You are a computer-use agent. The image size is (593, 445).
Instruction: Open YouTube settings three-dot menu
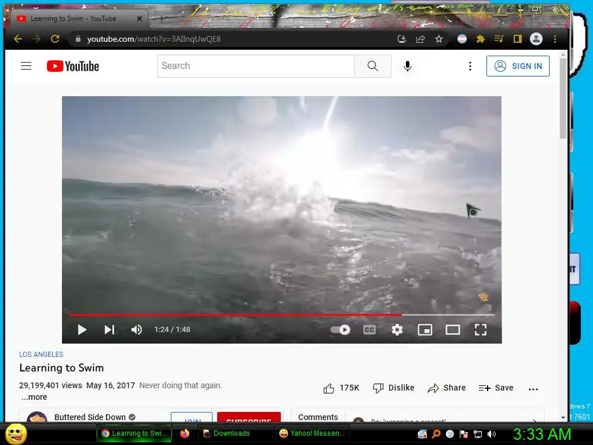(470, 66)
